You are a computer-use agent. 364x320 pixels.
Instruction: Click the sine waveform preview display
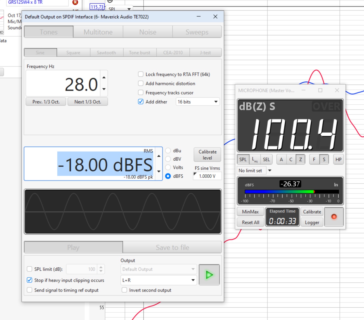pyautogui.click(x=123, y=211)
